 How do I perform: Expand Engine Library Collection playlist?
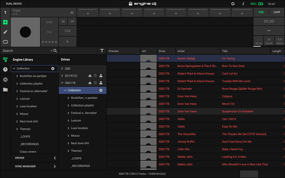click(x=17, y=84)
